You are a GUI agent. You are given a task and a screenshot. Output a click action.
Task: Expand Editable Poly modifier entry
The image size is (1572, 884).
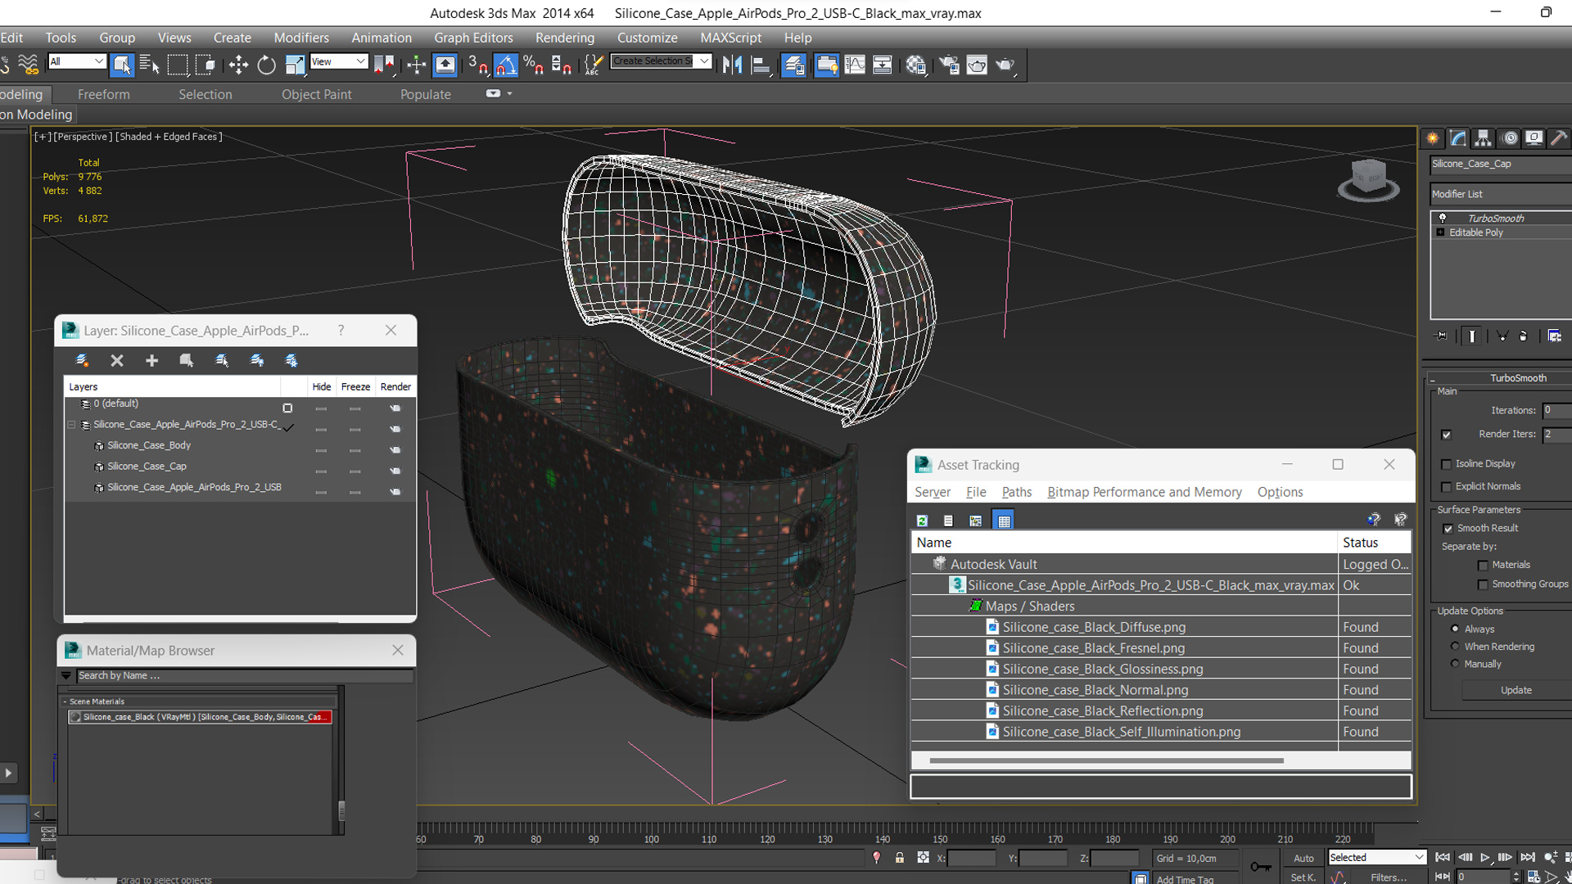click(1440, 232)
